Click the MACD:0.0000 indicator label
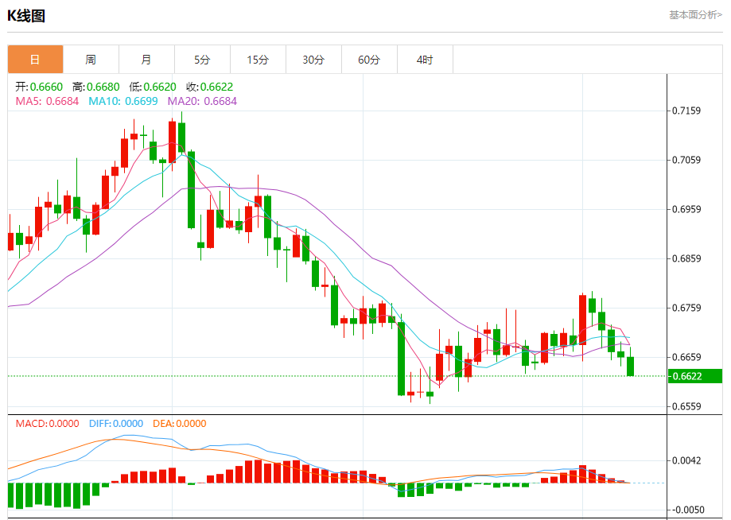Image resolution: width=731 pixels, height=520 pixels. (47, 424)
